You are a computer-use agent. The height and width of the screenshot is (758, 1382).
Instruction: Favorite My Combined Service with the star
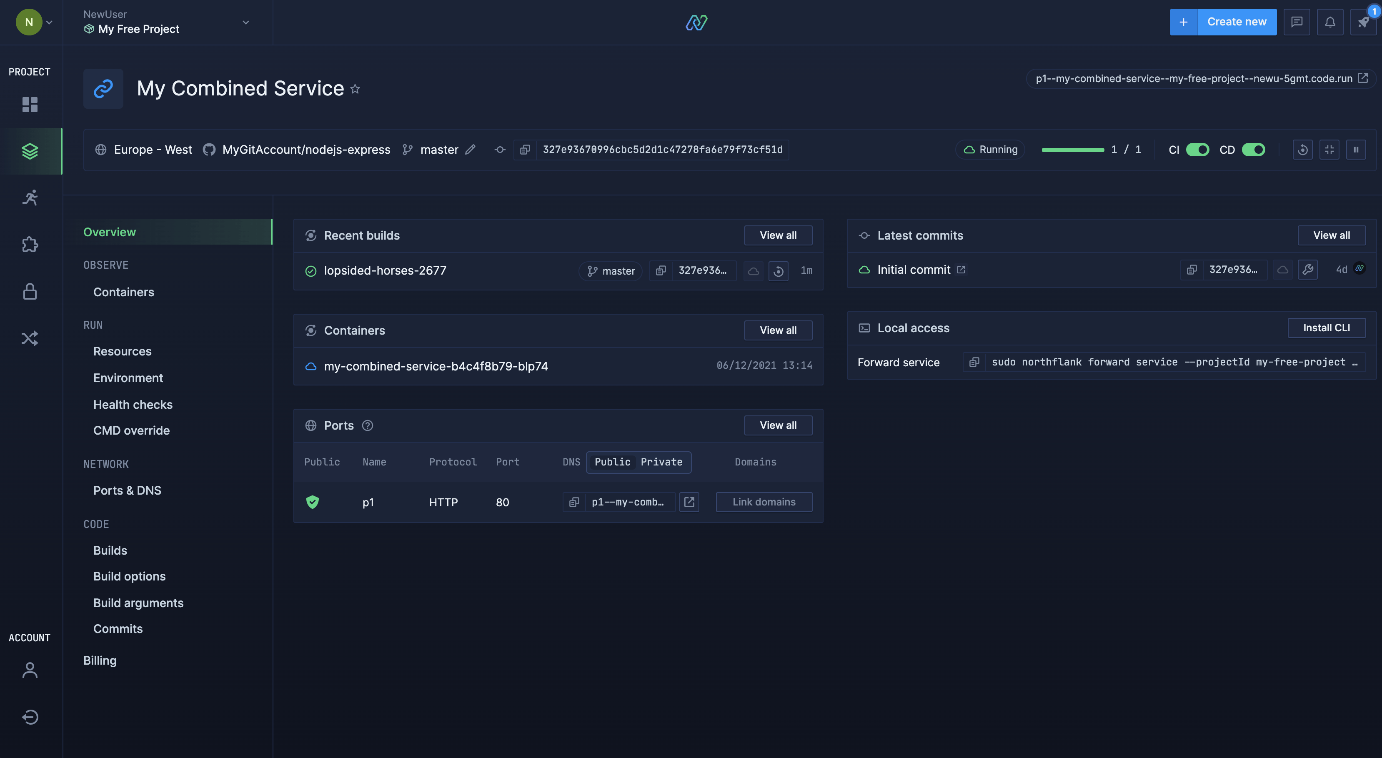[355, 89]
